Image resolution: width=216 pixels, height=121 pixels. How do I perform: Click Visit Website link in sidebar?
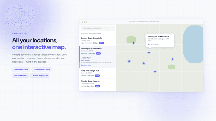coord(86,60)
